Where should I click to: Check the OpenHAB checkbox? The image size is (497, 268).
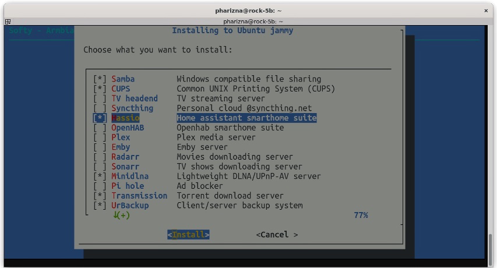(100, 128)
